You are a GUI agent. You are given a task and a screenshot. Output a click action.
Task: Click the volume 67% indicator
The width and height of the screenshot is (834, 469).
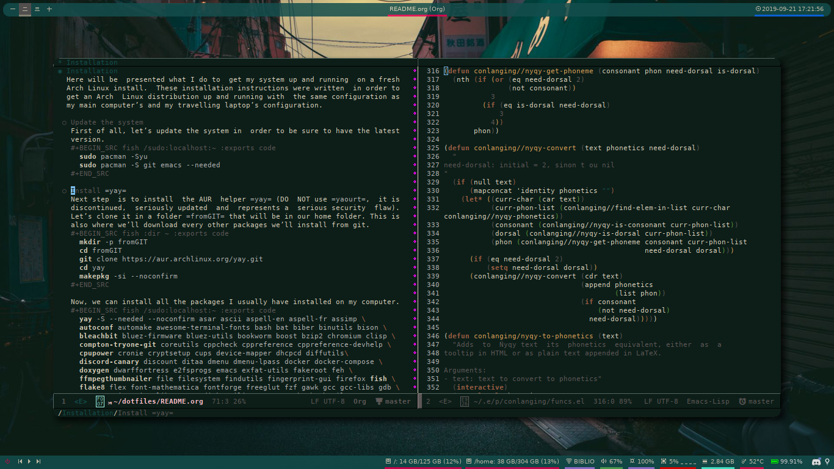point(611,461)
